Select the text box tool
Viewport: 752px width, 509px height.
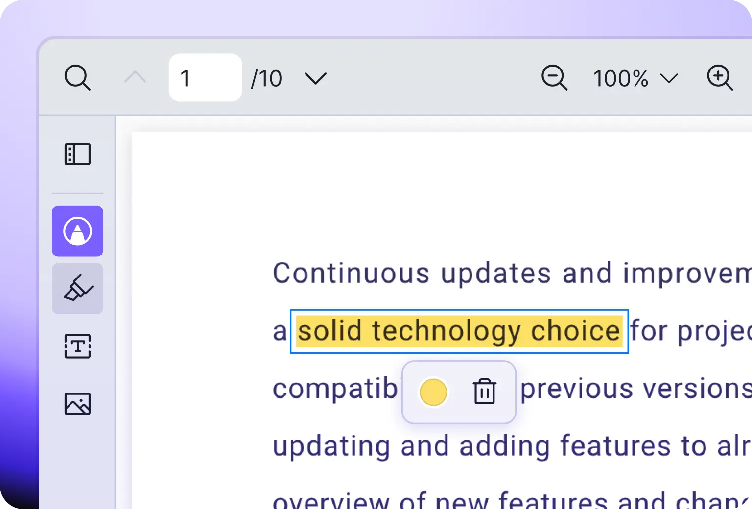point(77,346)
